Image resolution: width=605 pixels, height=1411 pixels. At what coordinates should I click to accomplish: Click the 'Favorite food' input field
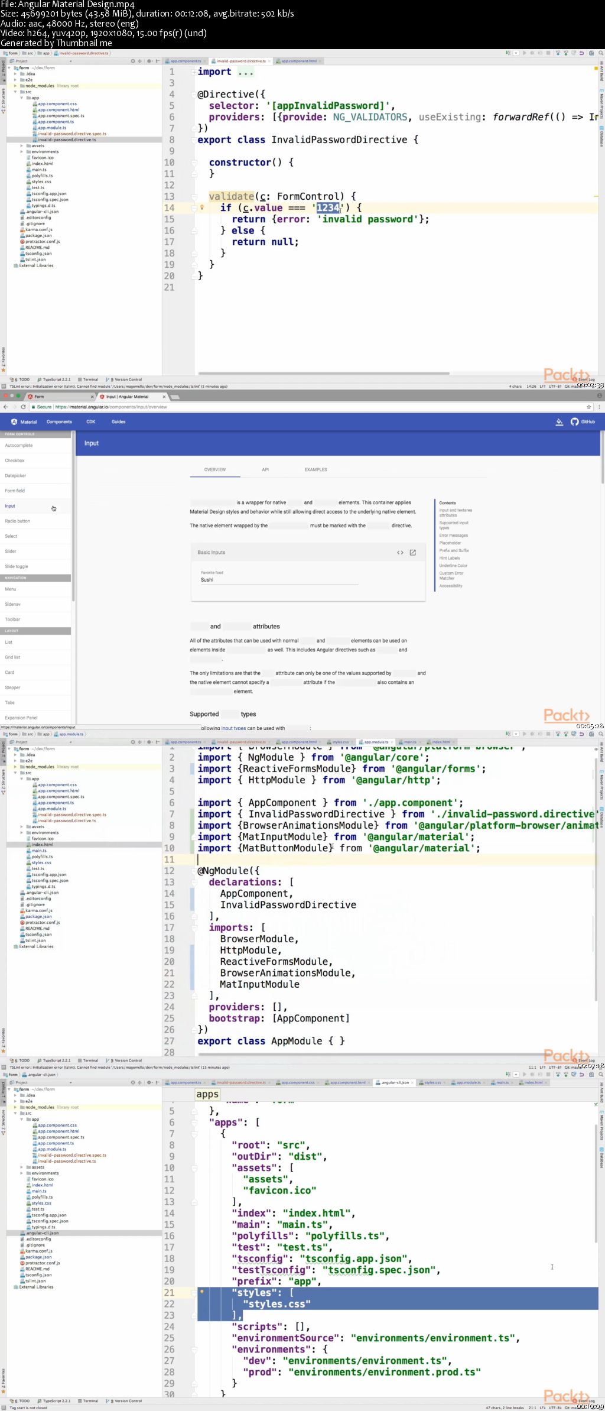[279, 580]
